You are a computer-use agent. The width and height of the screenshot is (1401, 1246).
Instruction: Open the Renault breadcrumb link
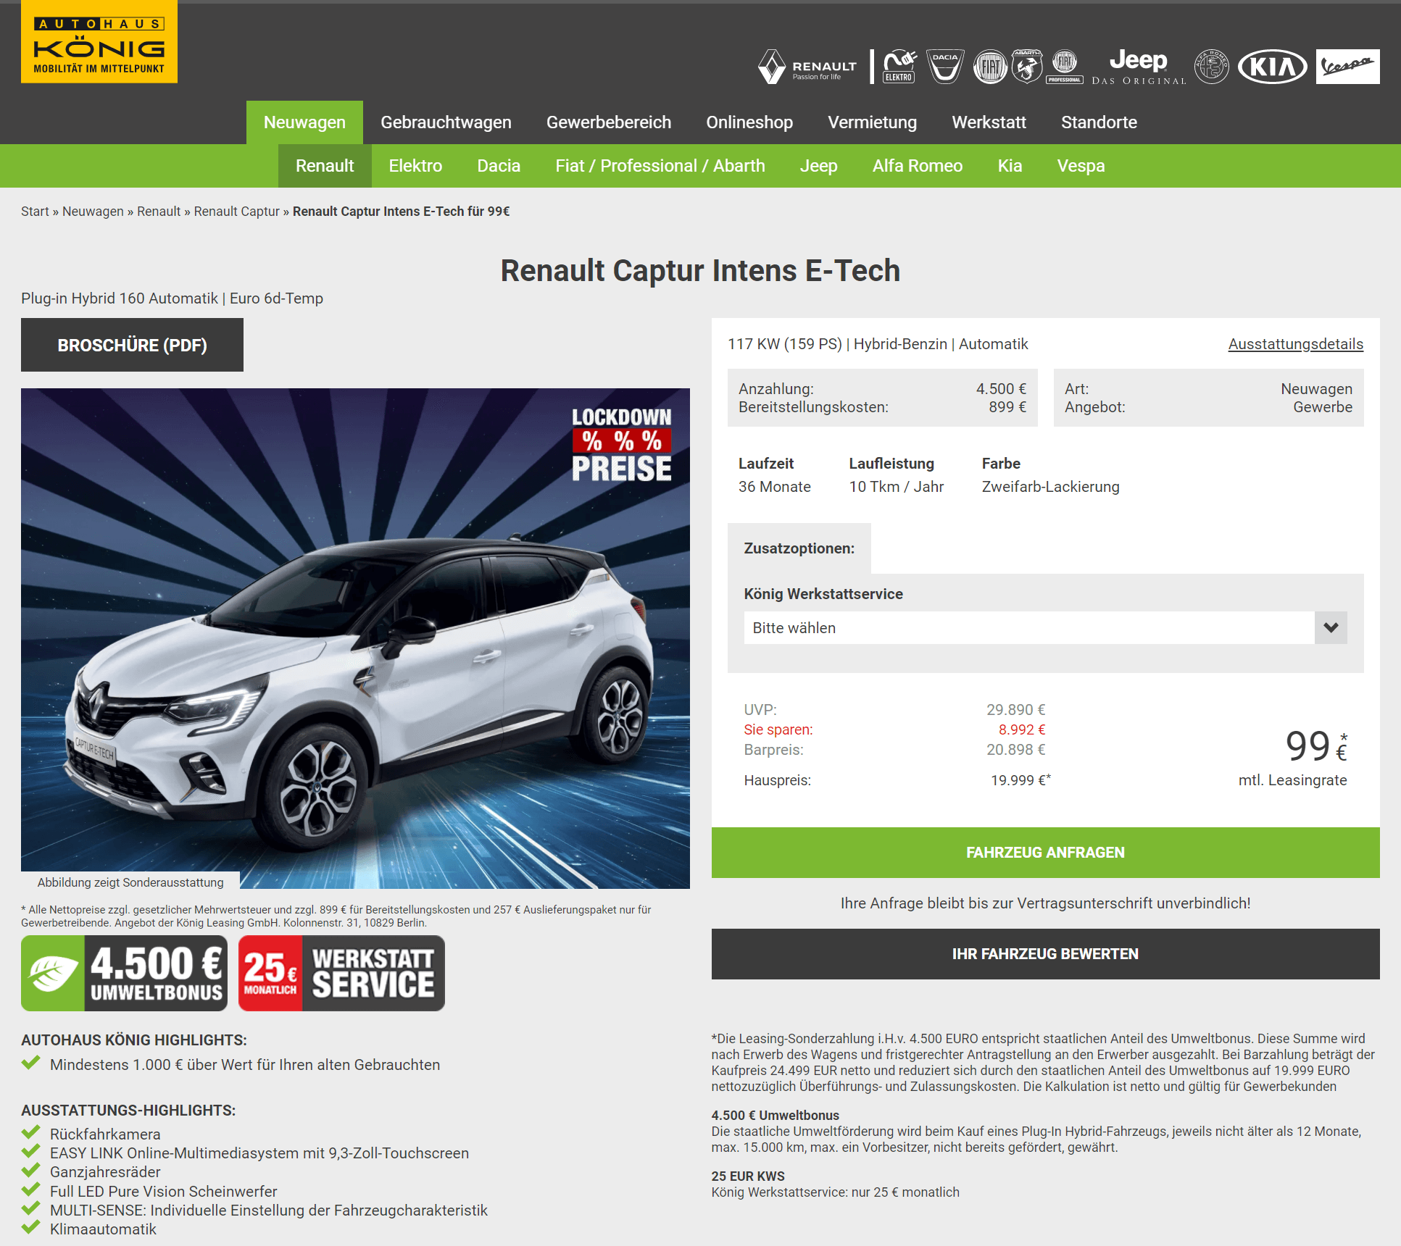(x=159, y=212)
